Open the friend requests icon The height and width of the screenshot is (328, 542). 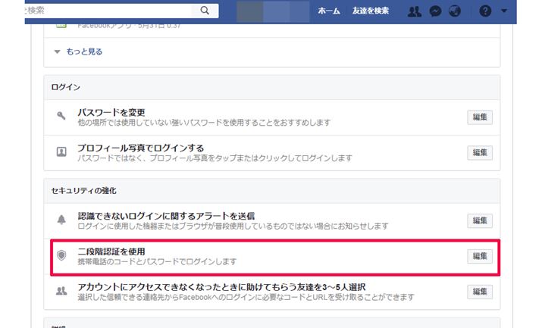414,11
